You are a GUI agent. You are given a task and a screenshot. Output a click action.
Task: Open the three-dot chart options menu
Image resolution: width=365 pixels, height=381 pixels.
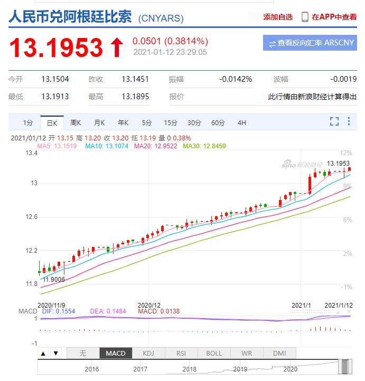point(349,121)
